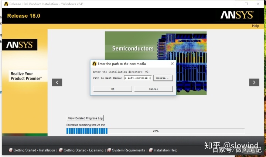266x157 pixels.
Task: Click the ANSYS logo in the top header
Action: (x=237, y=15)
